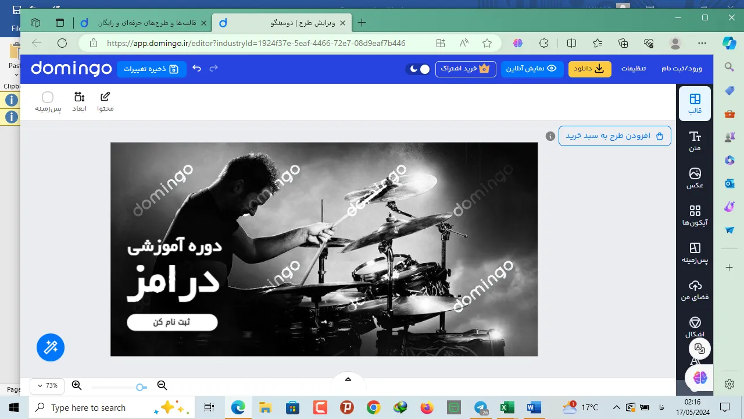
Task: Open Firefox from the taskbar
Action: click(427, 407)
